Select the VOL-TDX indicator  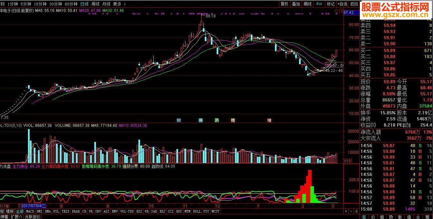(127, 211)
